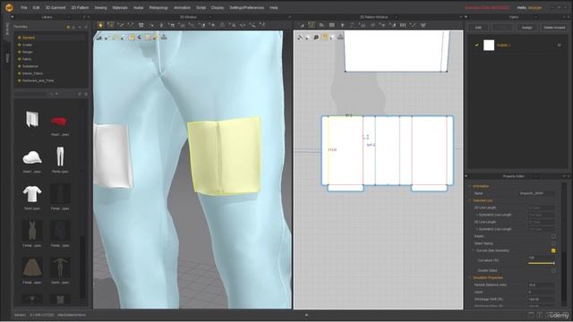Open the Sewing menu
The image size is (573, 322).
100,8
